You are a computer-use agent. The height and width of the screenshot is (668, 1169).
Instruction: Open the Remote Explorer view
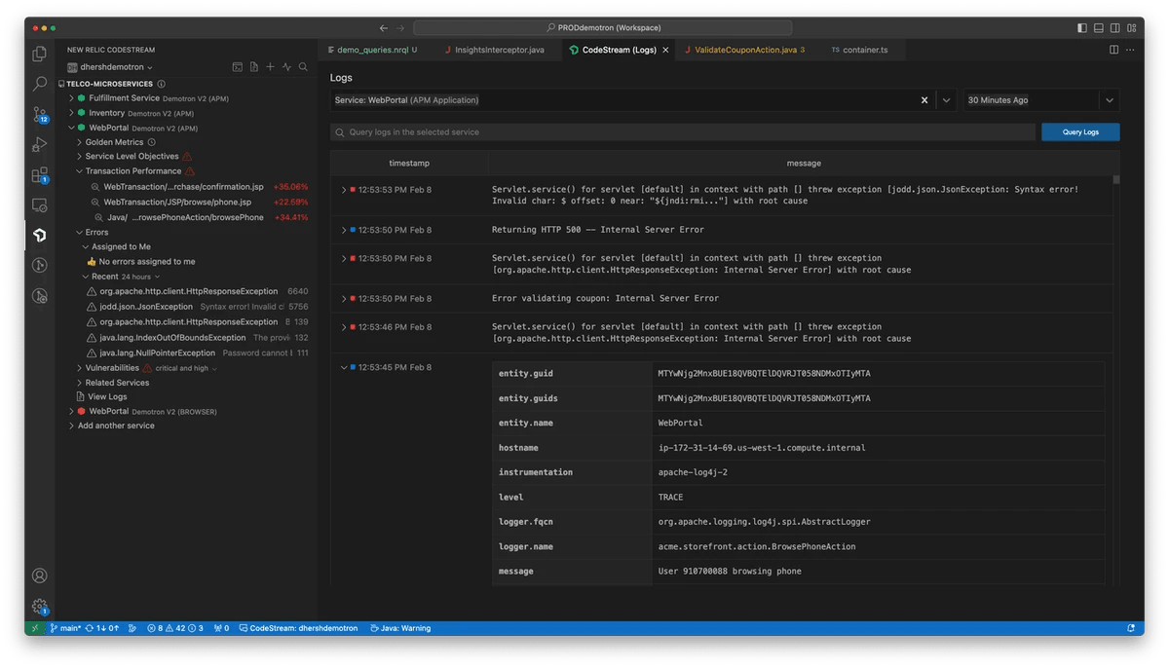click(40, 204)
